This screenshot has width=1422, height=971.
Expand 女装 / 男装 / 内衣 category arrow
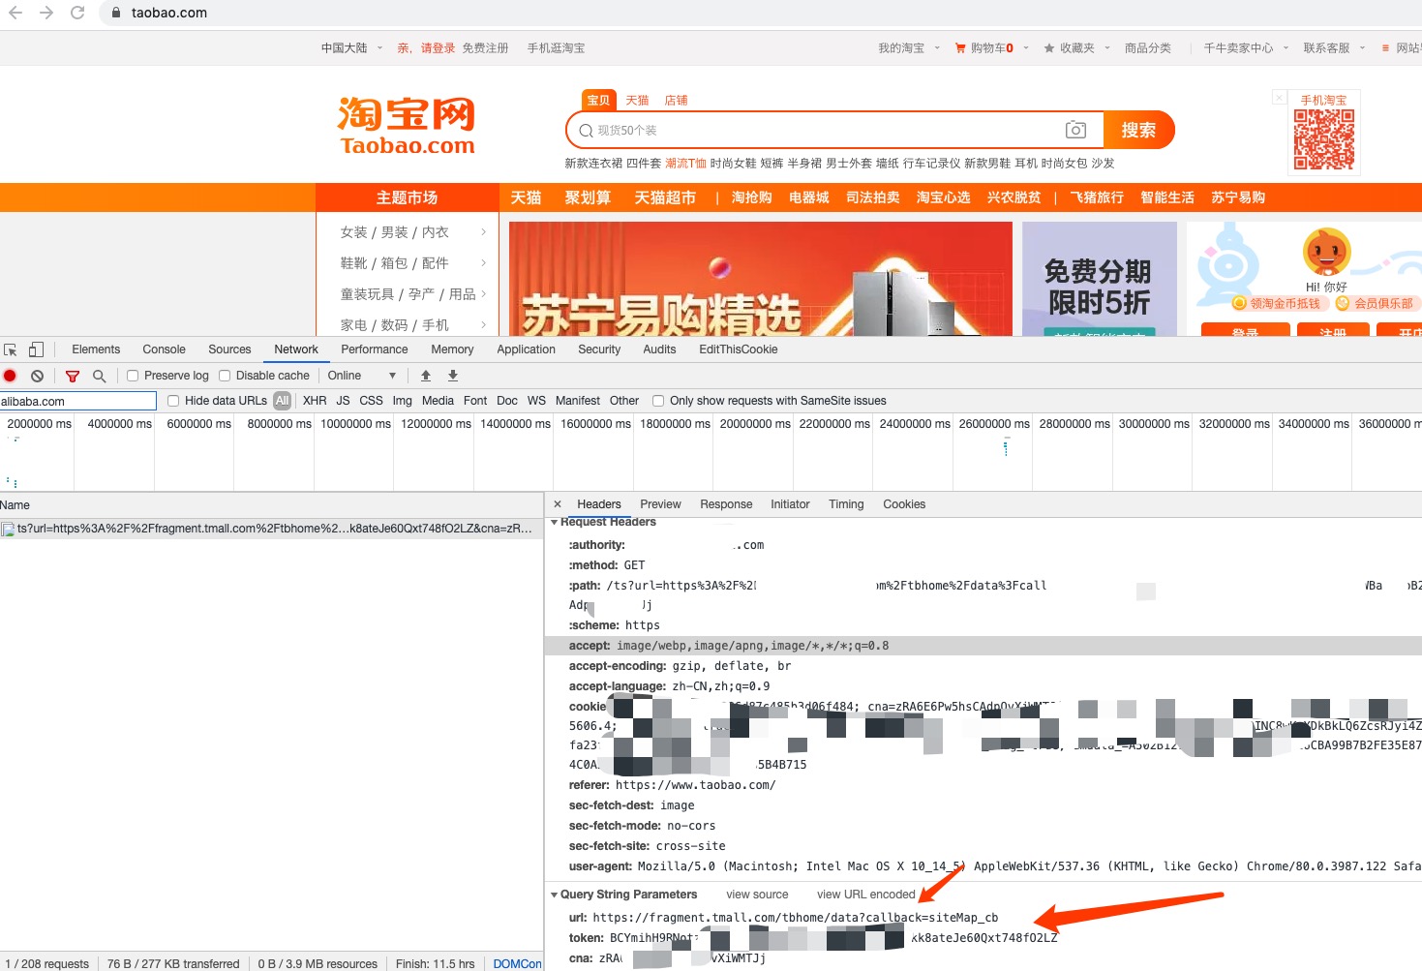click(483, 232)
